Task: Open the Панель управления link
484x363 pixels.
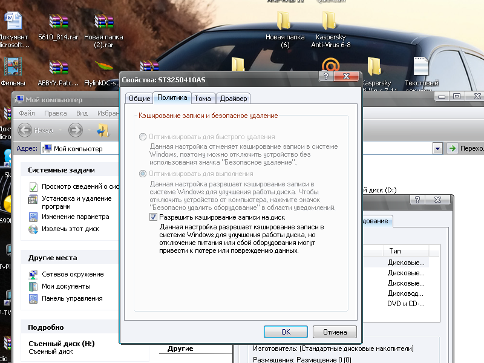Action: click(72, 298)
